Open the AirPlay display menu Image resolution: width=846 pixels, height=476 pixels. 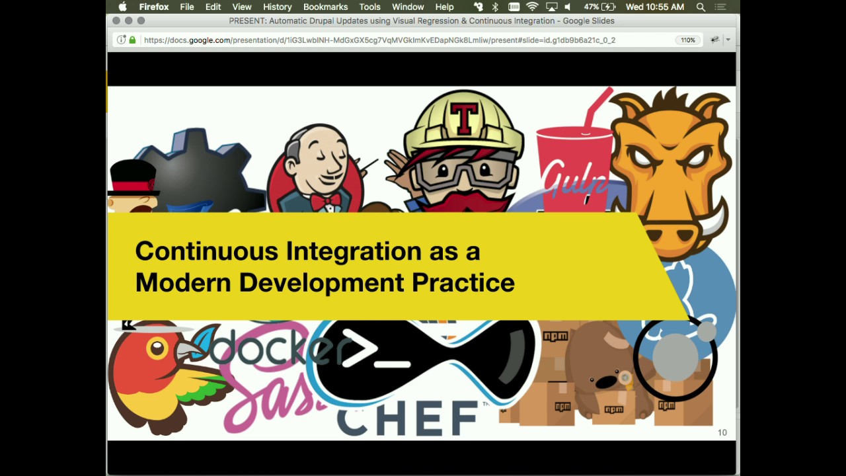tap(551, 7)
